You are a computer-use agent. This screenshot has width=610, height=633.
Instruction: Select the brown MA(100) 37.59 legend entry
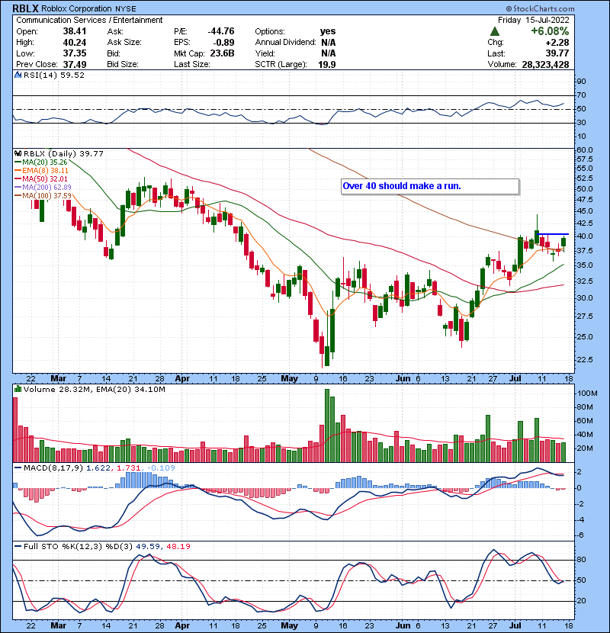[x=47, y=196]
